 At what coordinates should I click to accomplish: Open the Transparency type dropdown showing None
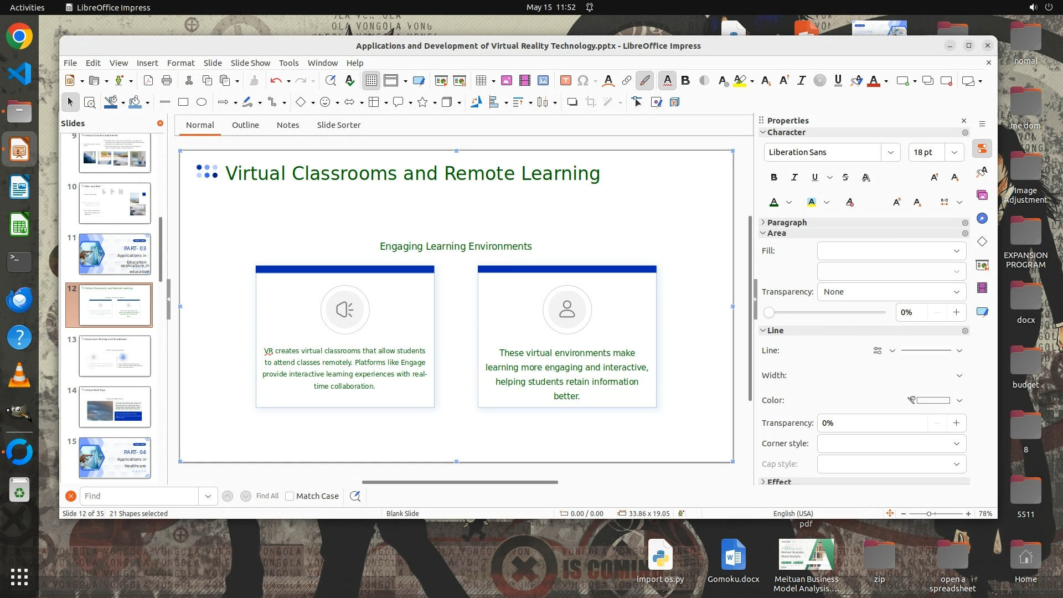891,292
